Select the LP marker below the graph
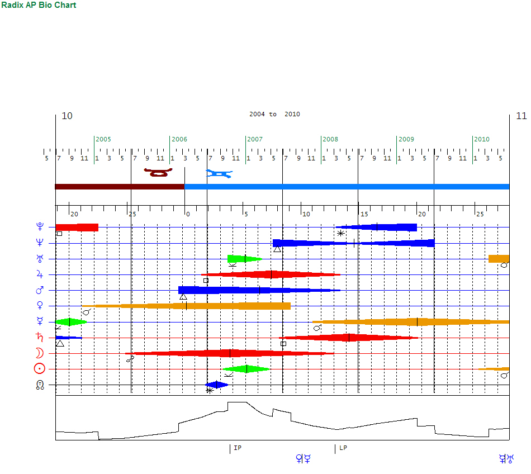Screen dimensions: 531x474 pos(343,448)
